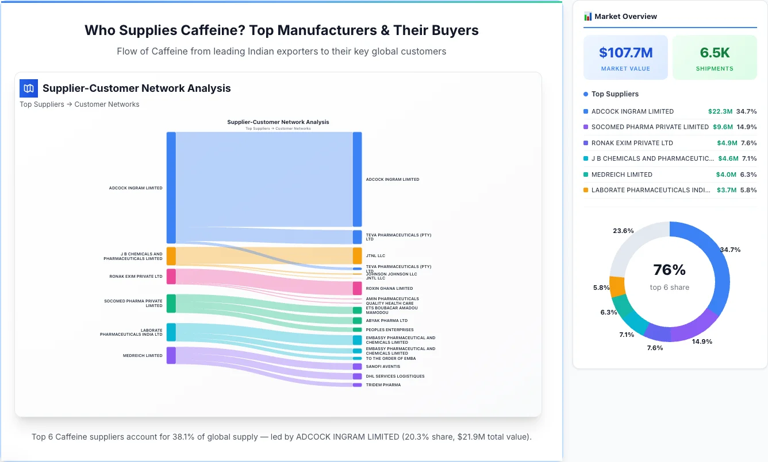This screenshot has width=768, height=462.
Task: Click the 76% top 6 share center label
Action: pyautogui.click(x=669, y=269)
